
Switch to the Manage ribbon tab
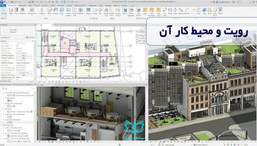(108, 5)
